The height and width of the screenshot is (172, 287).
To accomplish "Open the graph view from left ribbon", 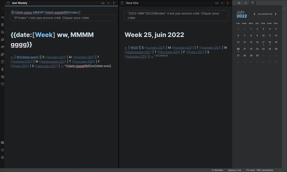I will click(3, 32).
